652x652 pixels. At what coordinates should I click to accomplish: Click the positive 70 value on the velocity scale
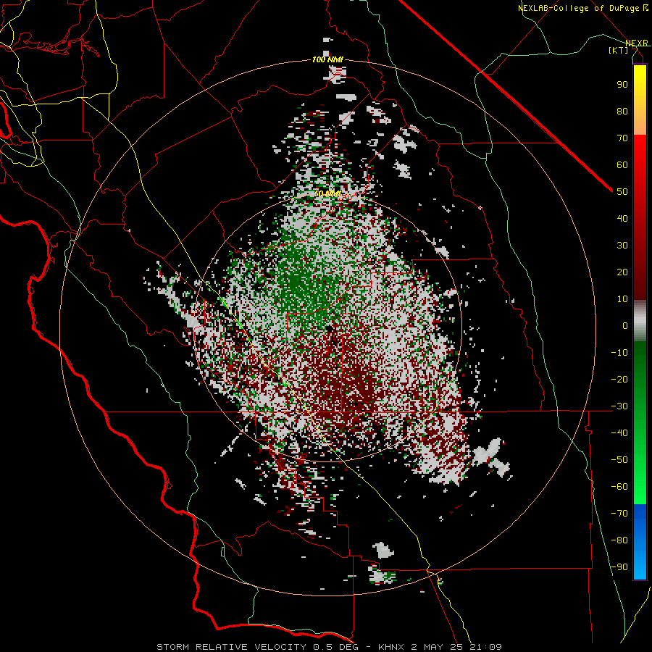[x=622, y=138]
